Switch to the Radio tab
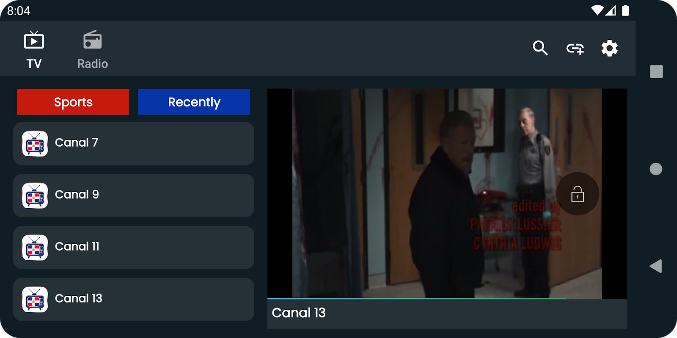 pos(92,50)
